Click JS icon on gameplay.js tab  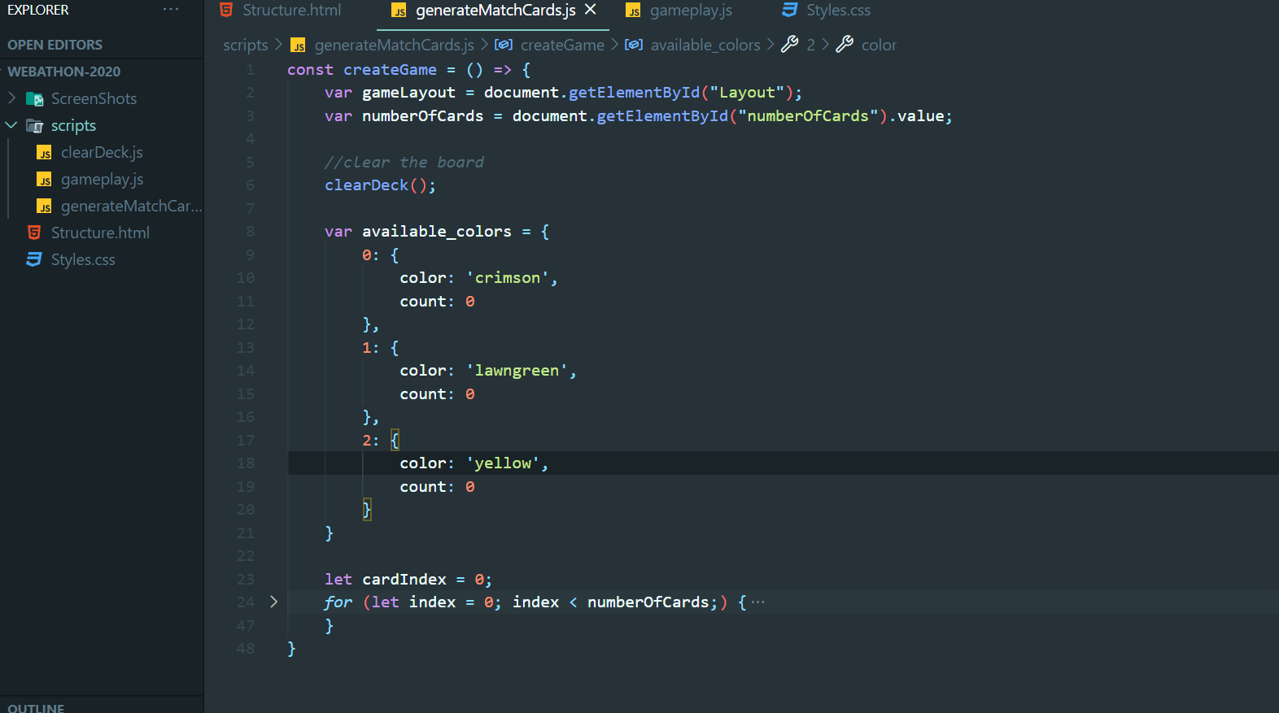633,11
